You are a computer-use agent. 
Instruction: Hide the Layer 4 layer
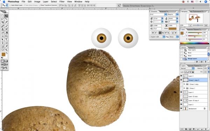pyautogui.click(x=181, y=76)
